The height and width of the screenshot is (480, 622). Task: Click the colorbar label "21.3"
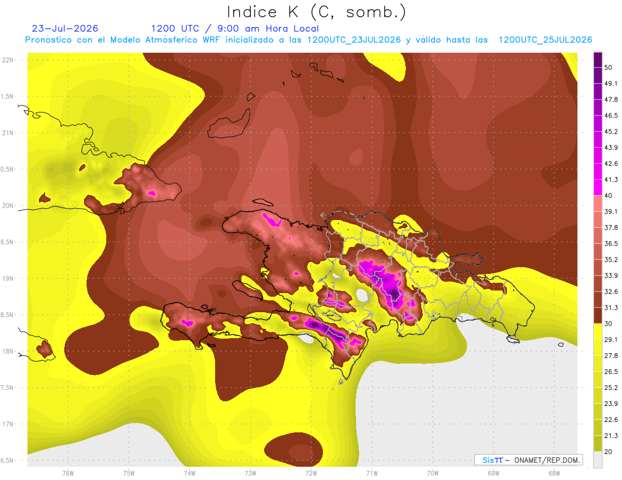[611, 436]
